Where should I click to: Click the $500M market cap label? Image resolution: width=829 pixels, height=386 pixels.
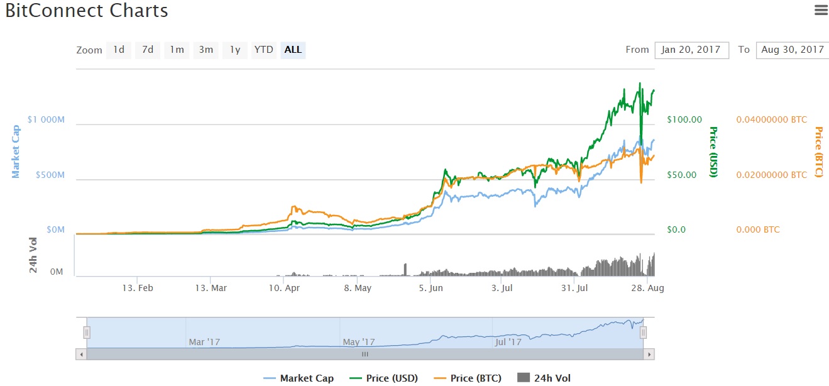coord(50,175)
